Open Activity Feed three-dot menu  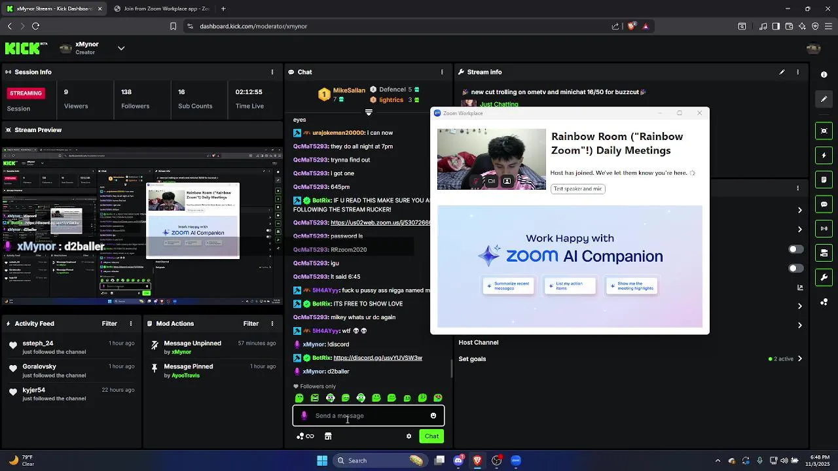click(x=131, y=324)
